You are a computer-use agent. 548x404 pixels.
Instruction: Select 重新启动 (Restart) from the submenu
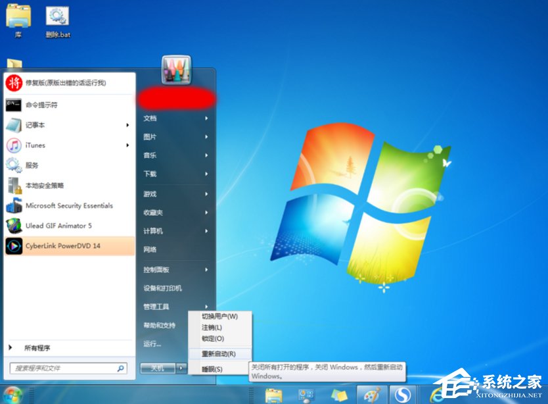tap(216, 354)
